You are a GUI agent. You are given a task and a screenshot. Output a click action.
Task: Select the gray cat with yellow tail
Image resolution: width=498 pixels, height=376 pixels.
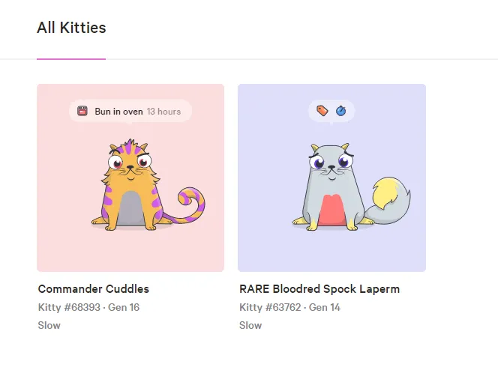coord(351,187)
